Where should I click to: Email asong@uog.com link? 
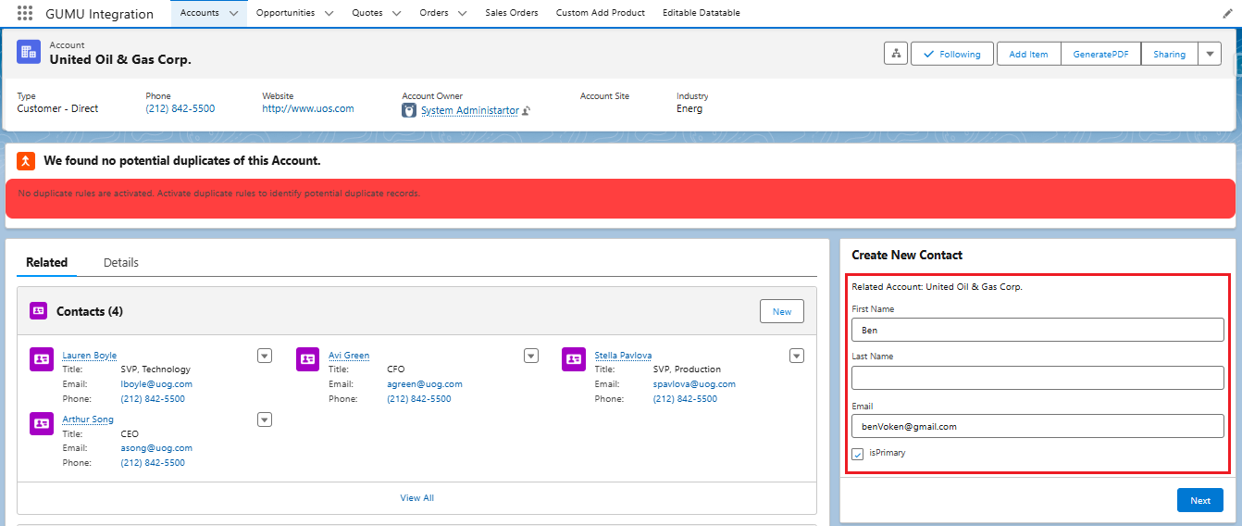coord(156,447)
